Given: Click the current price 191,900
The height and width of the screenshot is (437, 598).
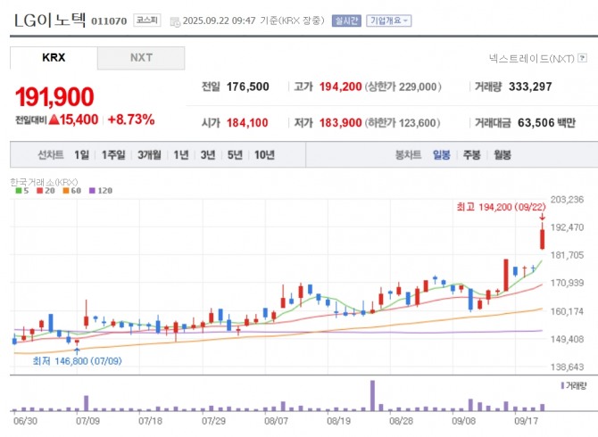Looking at the screenshot, I should (x=54, y=97).
